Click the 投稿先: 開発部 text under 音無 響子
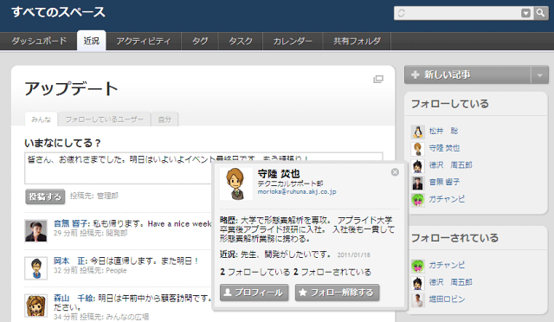Viewport: 554px width, 322px height. click(104, 233)
